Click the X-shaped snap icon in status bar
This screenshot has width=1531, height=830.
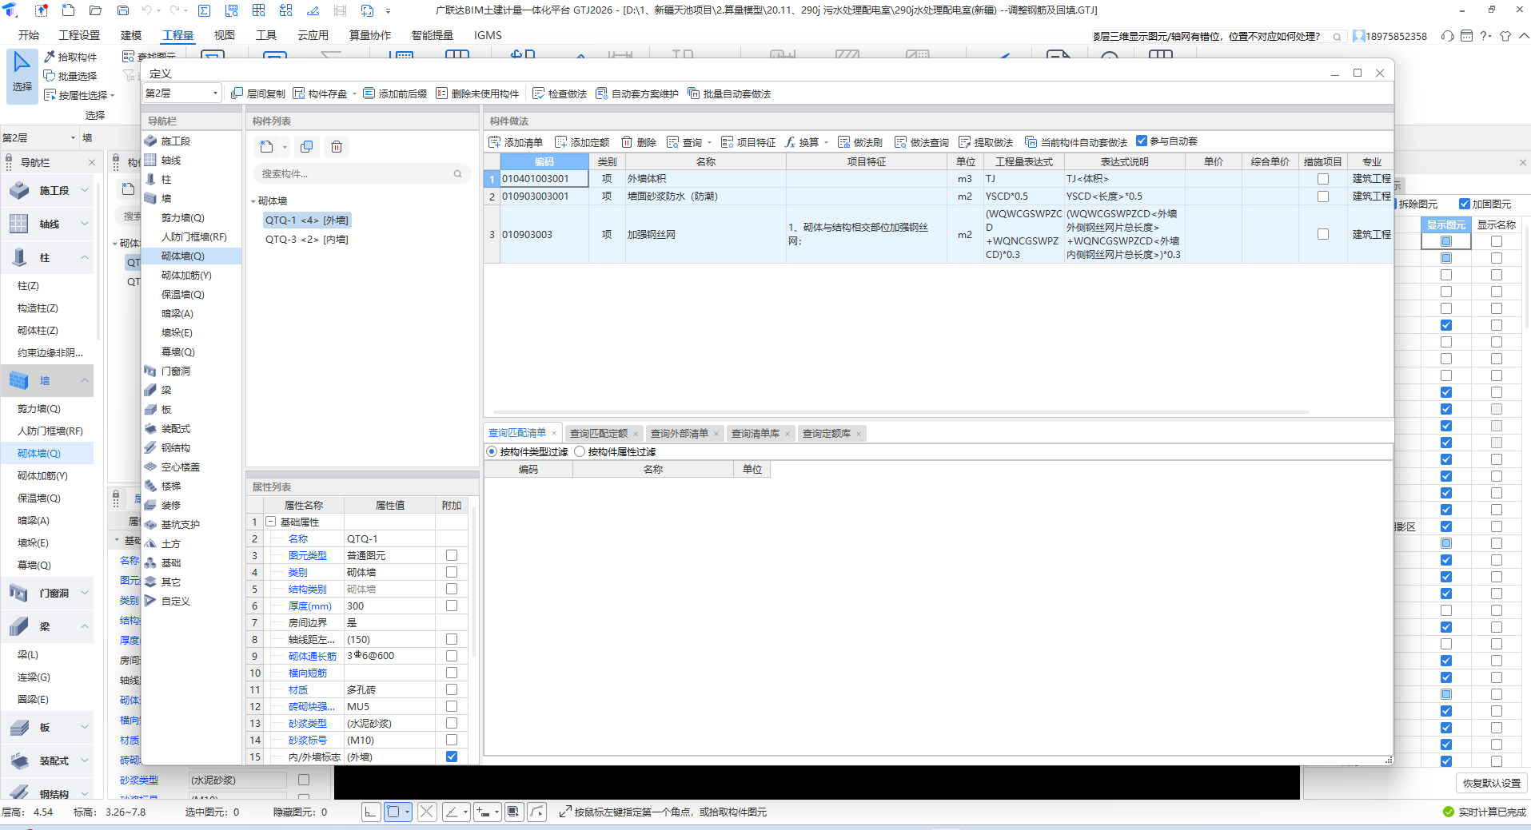[427, 812]
